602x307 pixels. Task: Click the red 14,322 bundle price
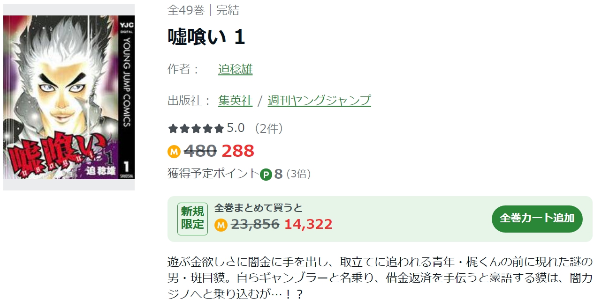click(308, 224)
